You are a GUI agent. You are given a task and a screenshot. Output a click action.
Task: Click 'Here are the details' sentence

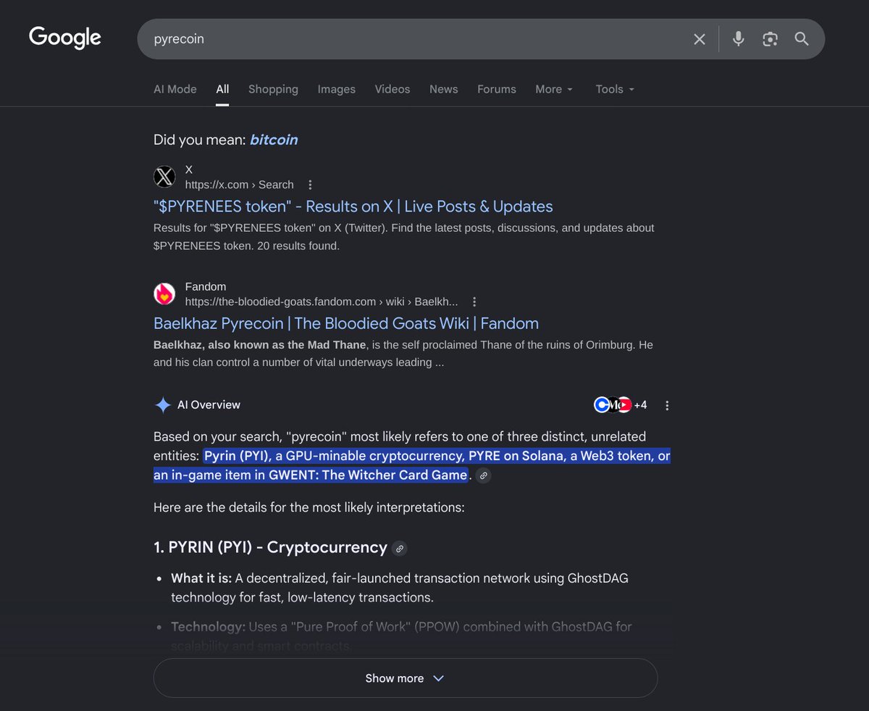[309, 507]
